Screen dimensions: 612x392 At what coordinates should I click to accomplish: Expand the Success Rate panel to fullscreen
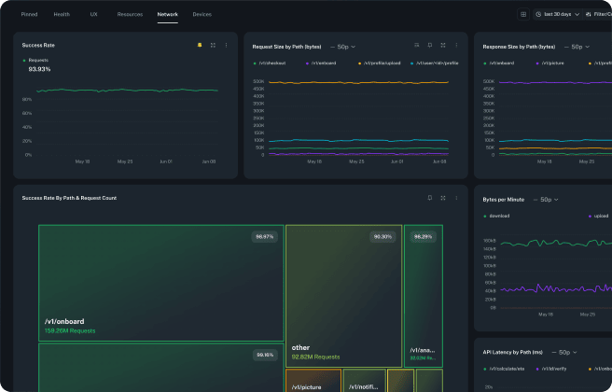213,45
